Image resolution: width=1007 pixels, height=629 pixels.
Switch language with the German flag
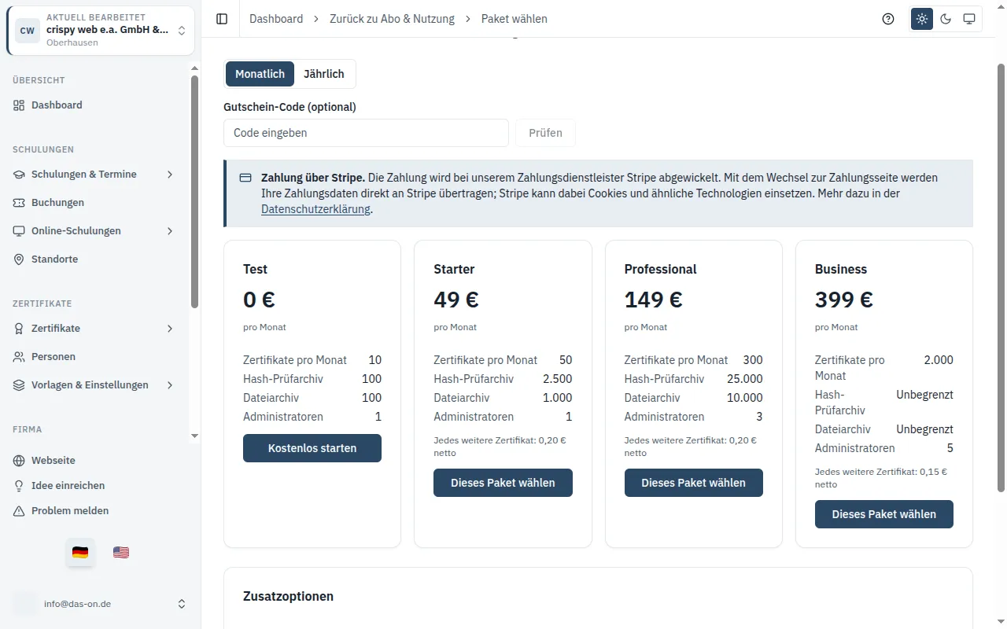(x=80, y=553)
